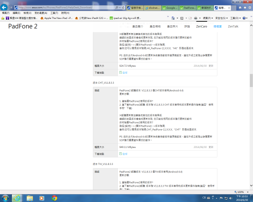Open the 說明(H) menu
This screenshot has width=253, height=202.
pos(65,13)
